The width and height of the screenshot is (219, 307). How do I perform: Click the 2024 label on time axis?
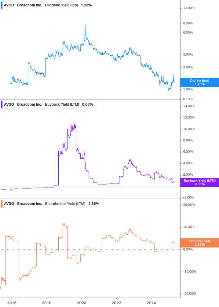[x=151, y=303]
